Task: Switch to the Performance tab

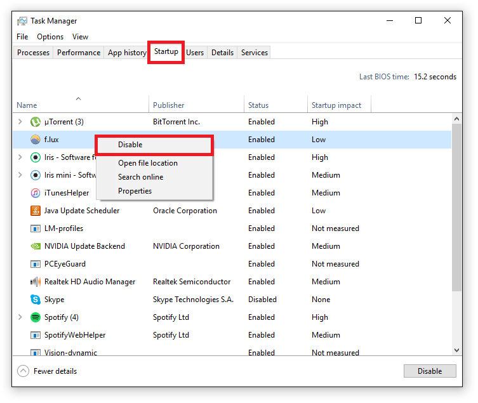Action: click(79, 53)
